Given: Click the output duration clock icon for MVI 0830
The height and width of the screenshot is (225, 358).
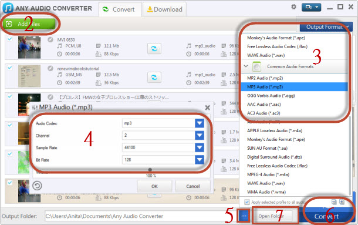Looking at the screenshot, I should [188, 54].
